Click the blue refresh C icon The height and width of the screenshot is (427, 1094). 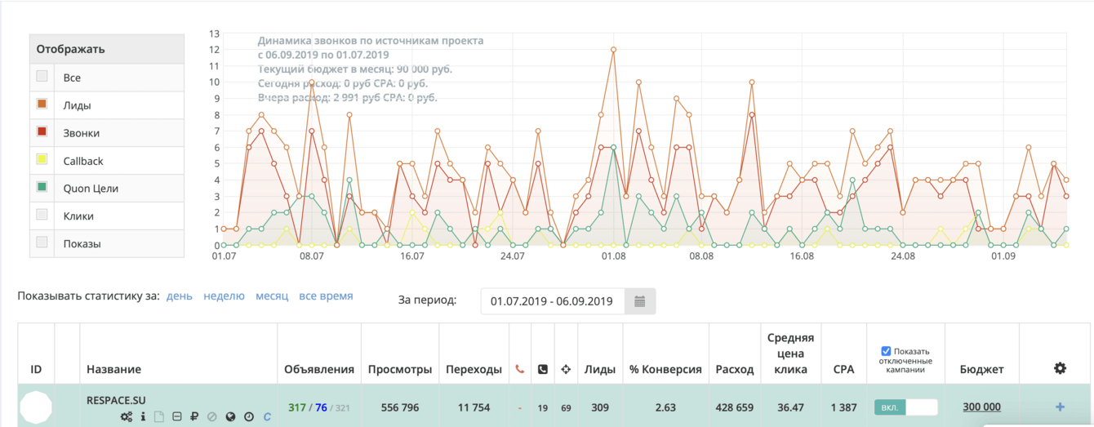point(267,417)
